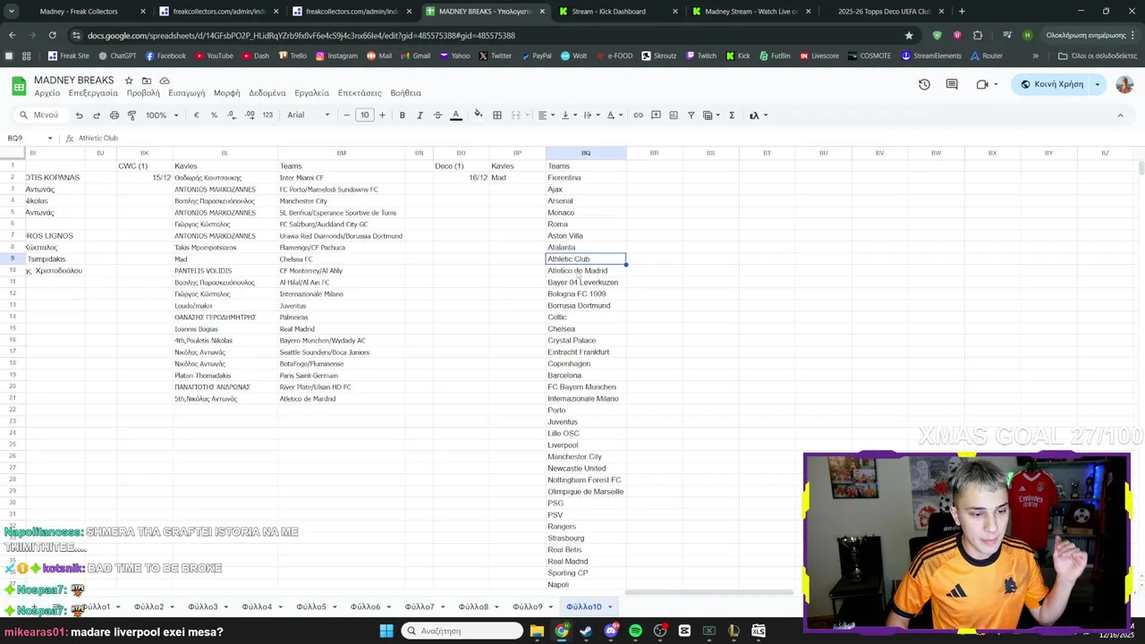Screen dimensions: 1145x644
Task: Increase font size with plus button
Action: (382, 115)
